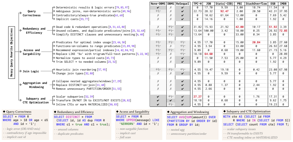293x142 pixels.
Task: Click the Messy Query Rewrite Objectives root box
Action: (12, 53)
